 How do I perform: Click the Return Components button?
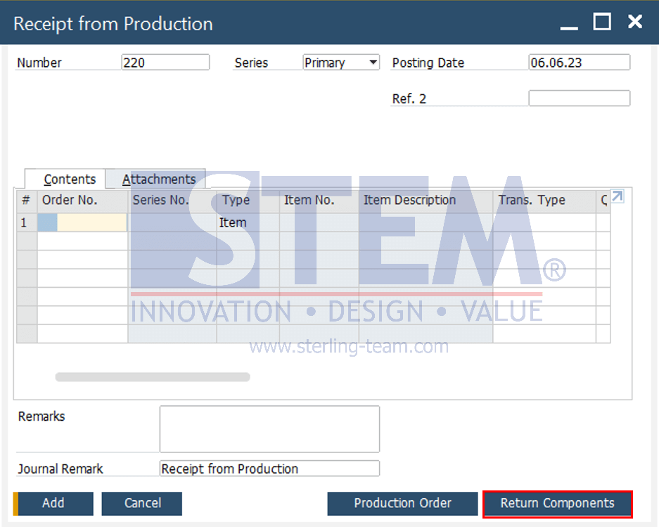coord(557,504)
